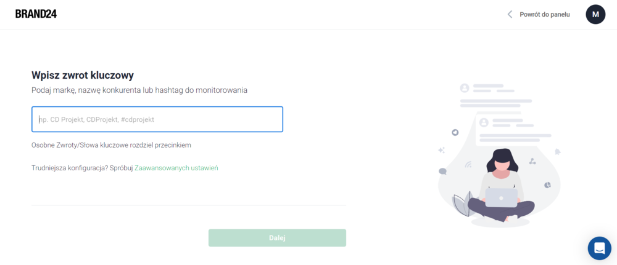Screen dimensions: 617x265
Task: Focus the keyword phrase input field
Action: [x=157, y=119]
